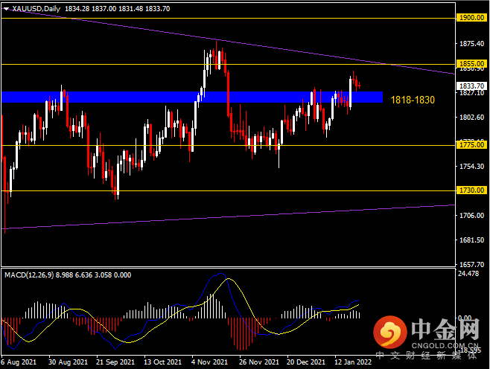Select the 1706.00 price axis value
This screenshot has height=369, width=490.
click(x=471, y=216)
